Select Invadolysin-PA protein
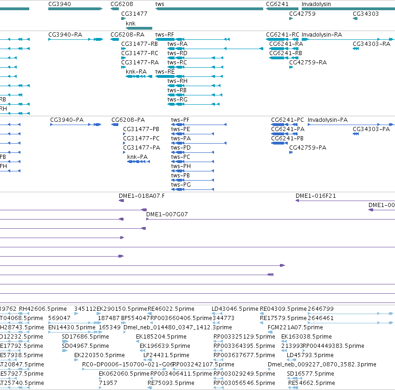This screenshot has width=395, height=390. pyautogui.click(x=328, y=120)
